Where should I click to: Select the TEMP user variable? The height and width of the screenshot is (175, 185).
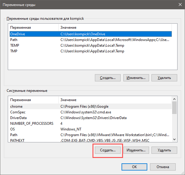(x=91, y=45)
